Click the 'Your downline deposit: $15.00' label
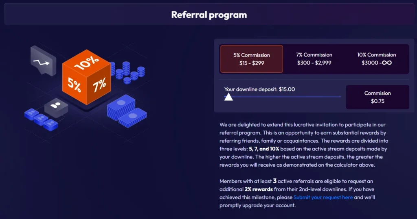Viewport: 417px width, 219px height. (259, 89)
